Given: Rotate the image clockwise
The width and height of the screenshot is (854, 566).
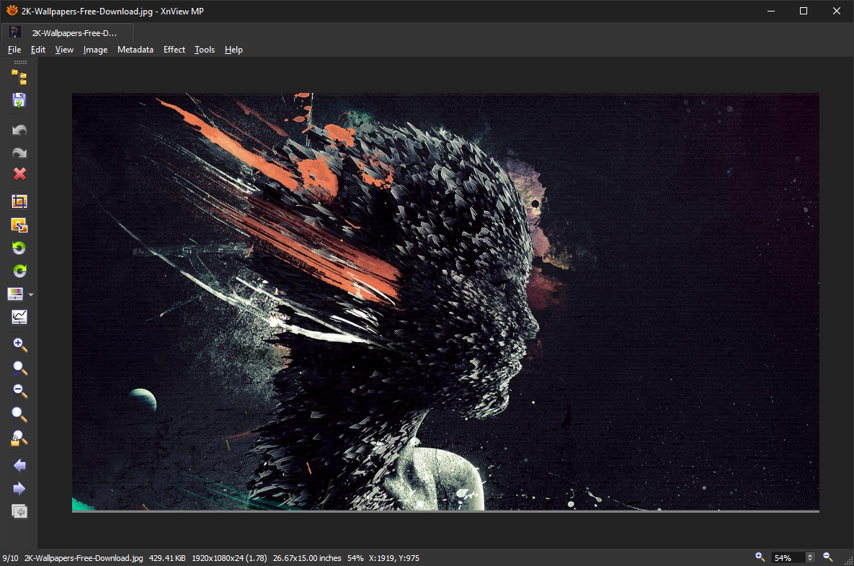Looking at the screenshot, I should pos(19,271).
